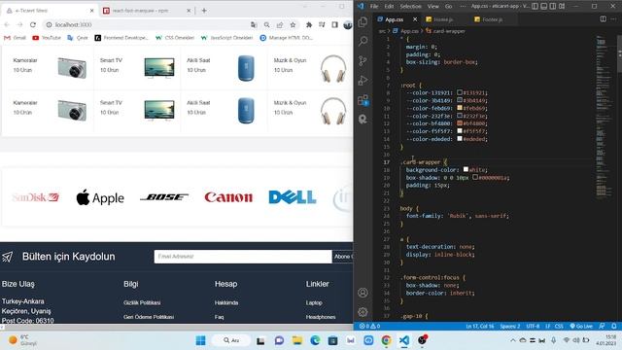Click the Go Live status bar button
This screenshot has width=622, height=350.
click(581, 327)
